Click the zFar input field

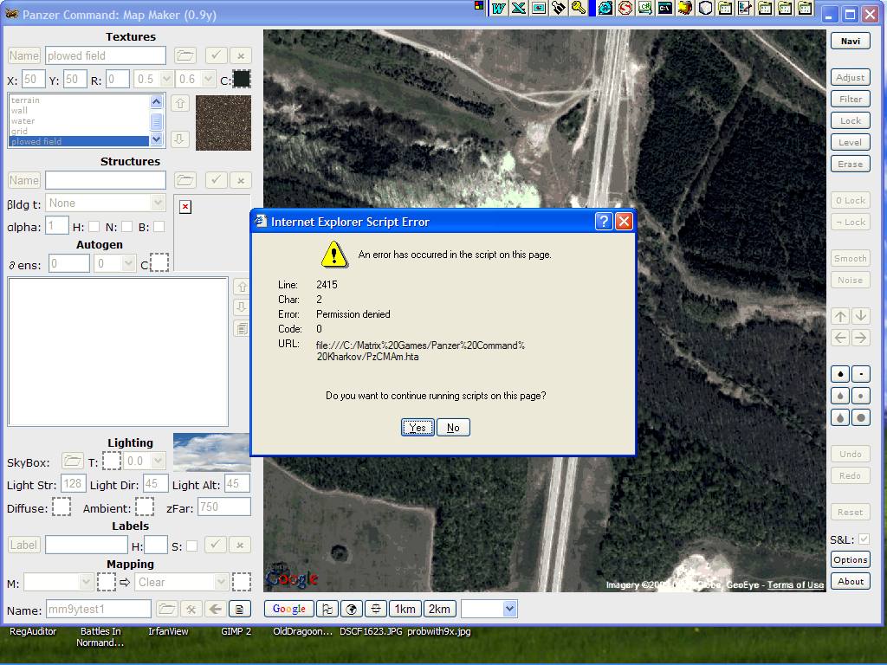pyautogui.click(x=224, y=507)
